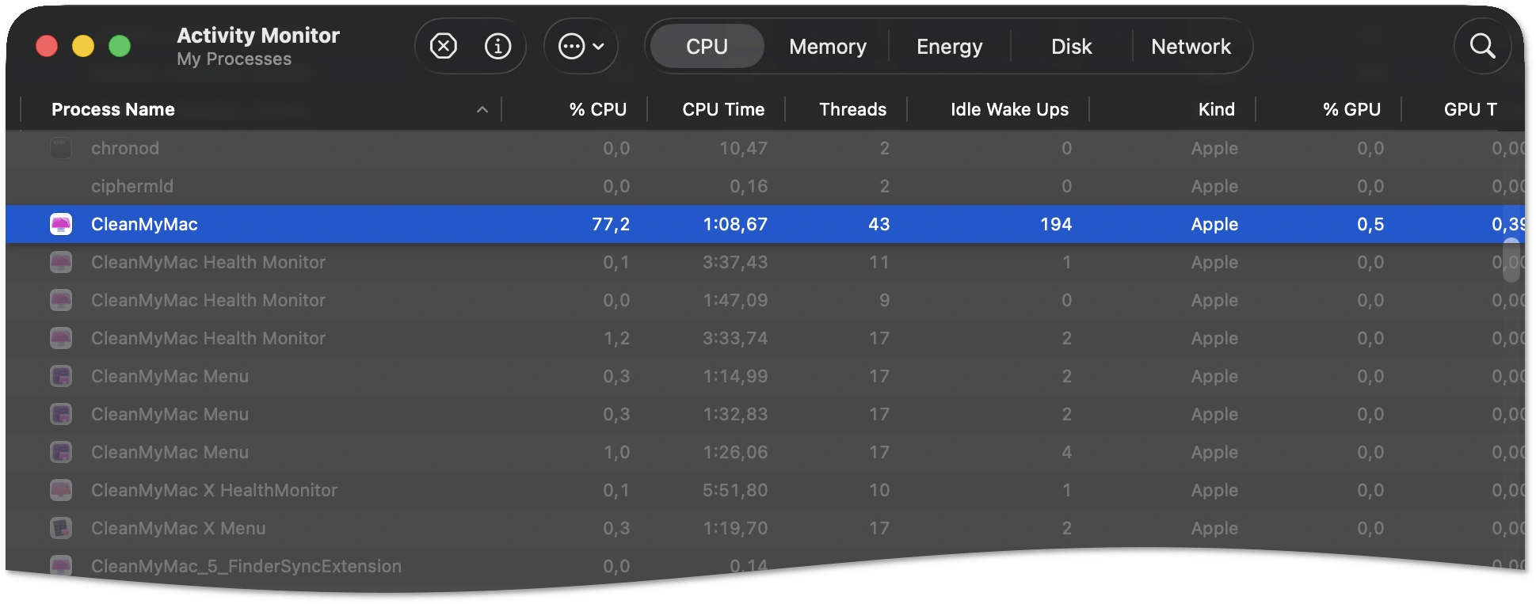The width and height of the screenshot is (1536, 604).
Task: Select the chronod process name
Action: pos(125,148)
